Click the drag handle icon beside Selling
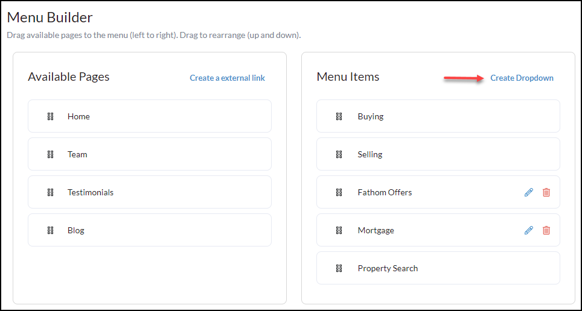Screen dimensions: 582x311 pos(339,154)
